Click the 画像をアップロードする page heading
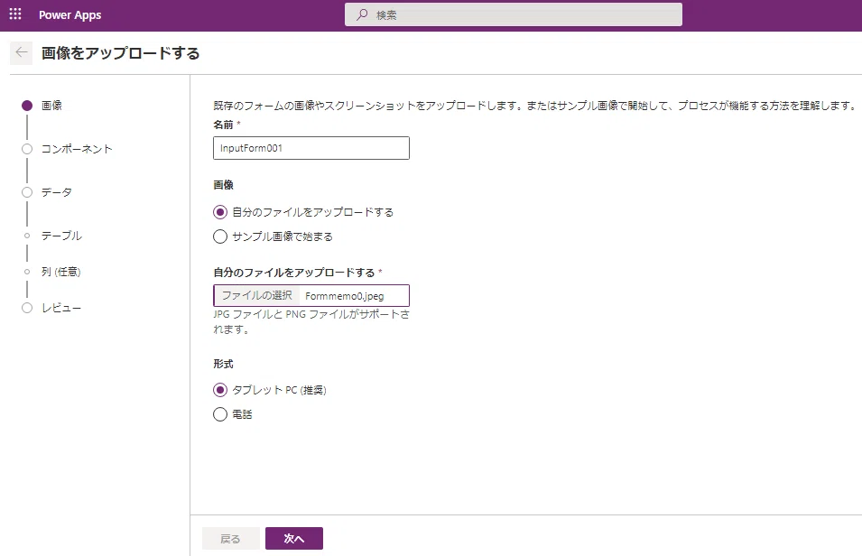Screen dimensions: 862x556 point(120,53)
